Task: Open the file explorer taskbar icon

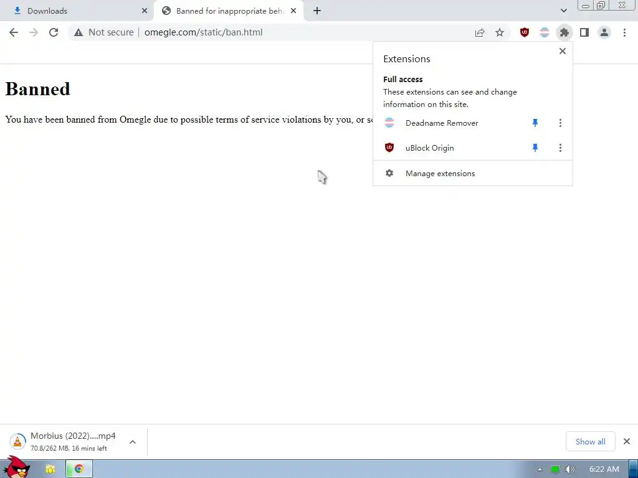Action: pos(50,469)
